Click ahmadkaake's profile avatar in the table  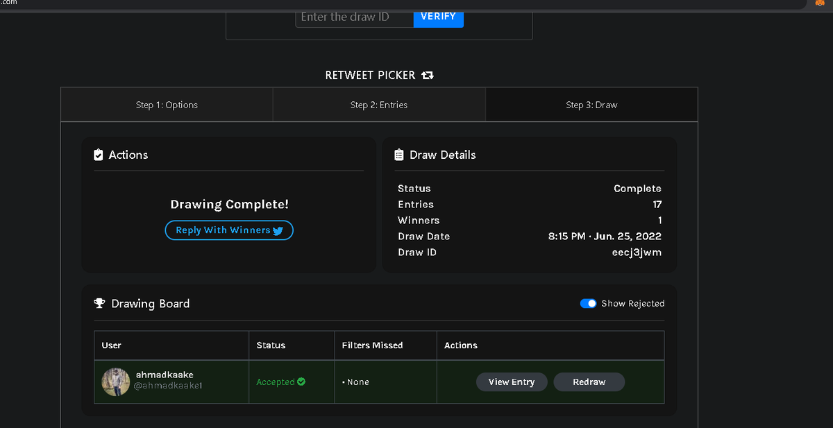click(115, 382)
